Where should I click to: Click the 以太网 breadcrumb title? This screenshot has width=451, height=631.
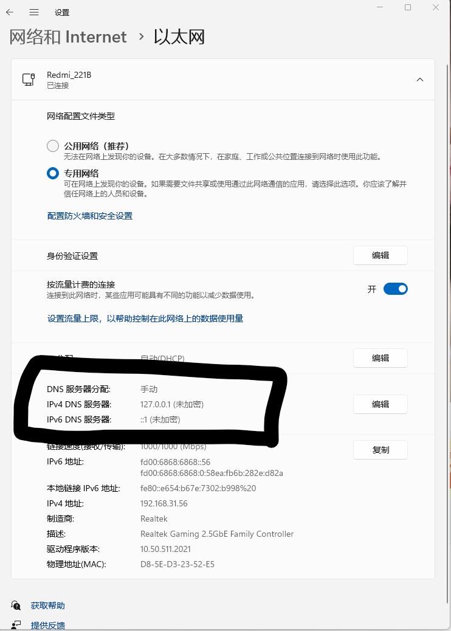179,37
